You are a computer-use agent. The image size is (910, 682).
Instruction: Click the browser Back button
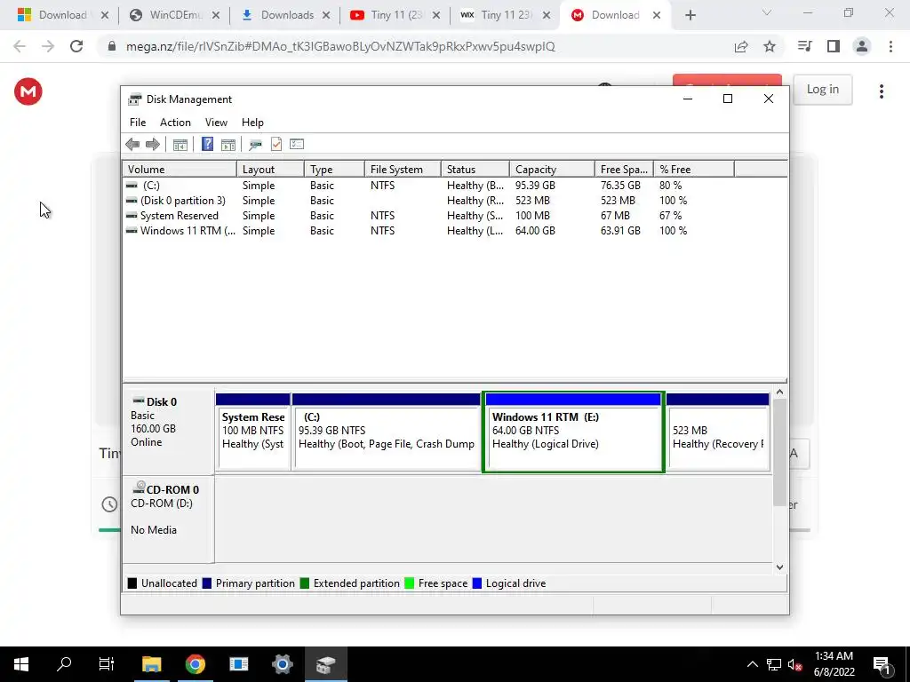pos(20,46)
